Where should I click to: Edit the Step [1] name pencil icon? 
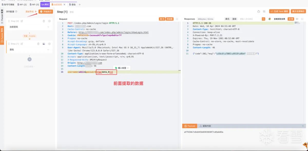coord(22,44)
